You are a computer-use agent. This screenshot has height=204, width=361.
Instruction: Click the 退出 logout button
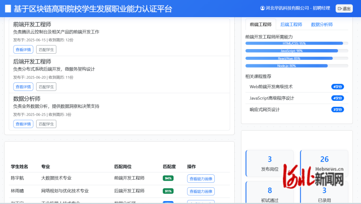pyautogui.click(x=344, y=9)
